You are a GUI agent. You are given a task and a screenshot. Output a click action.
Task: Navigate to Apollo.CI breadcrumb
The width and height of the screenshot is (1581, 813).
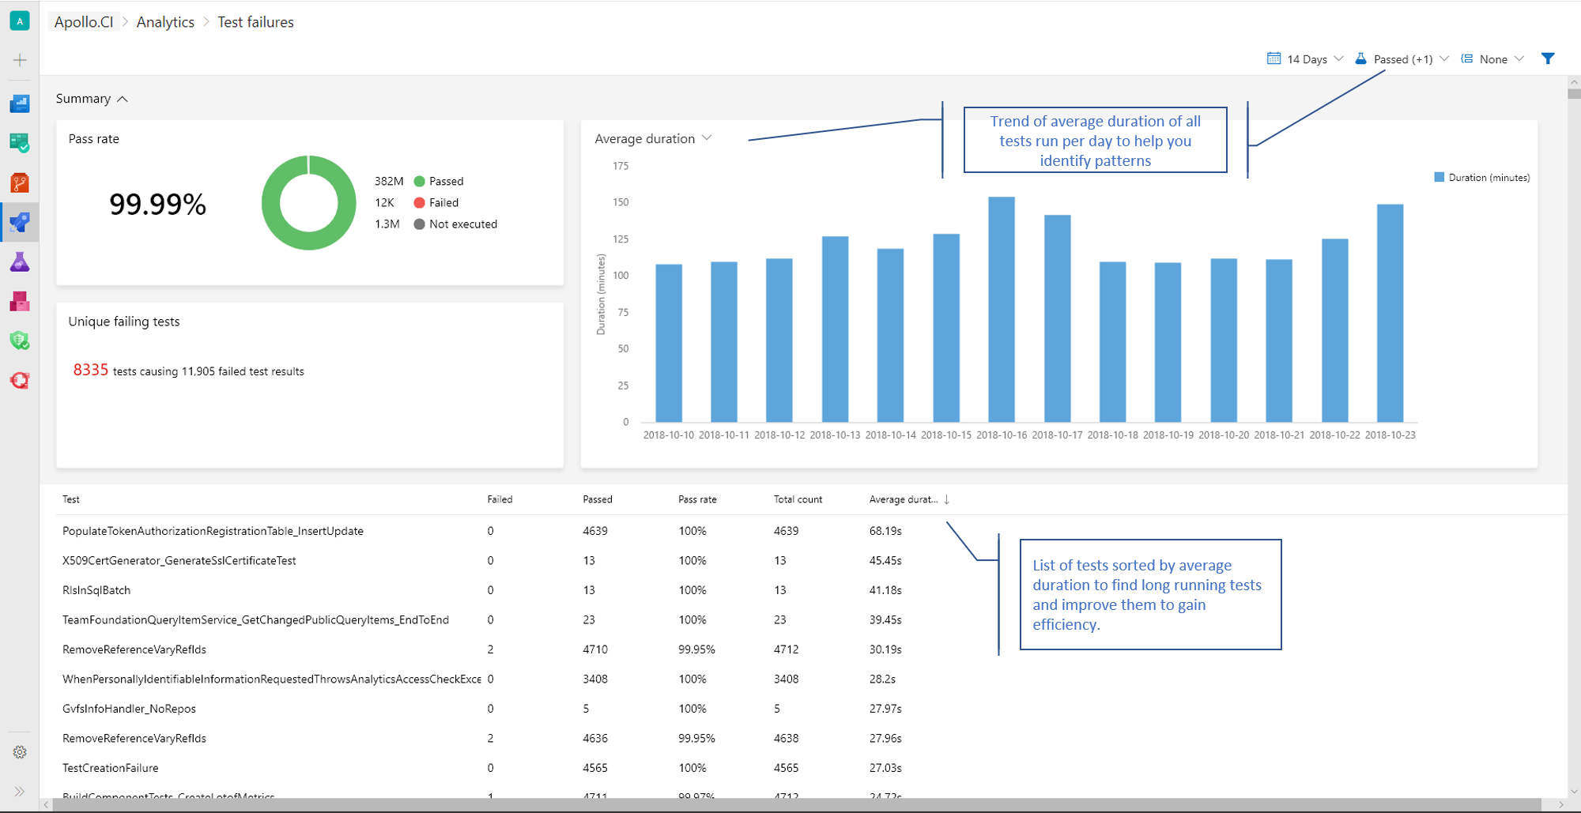(x=84, y=22)
